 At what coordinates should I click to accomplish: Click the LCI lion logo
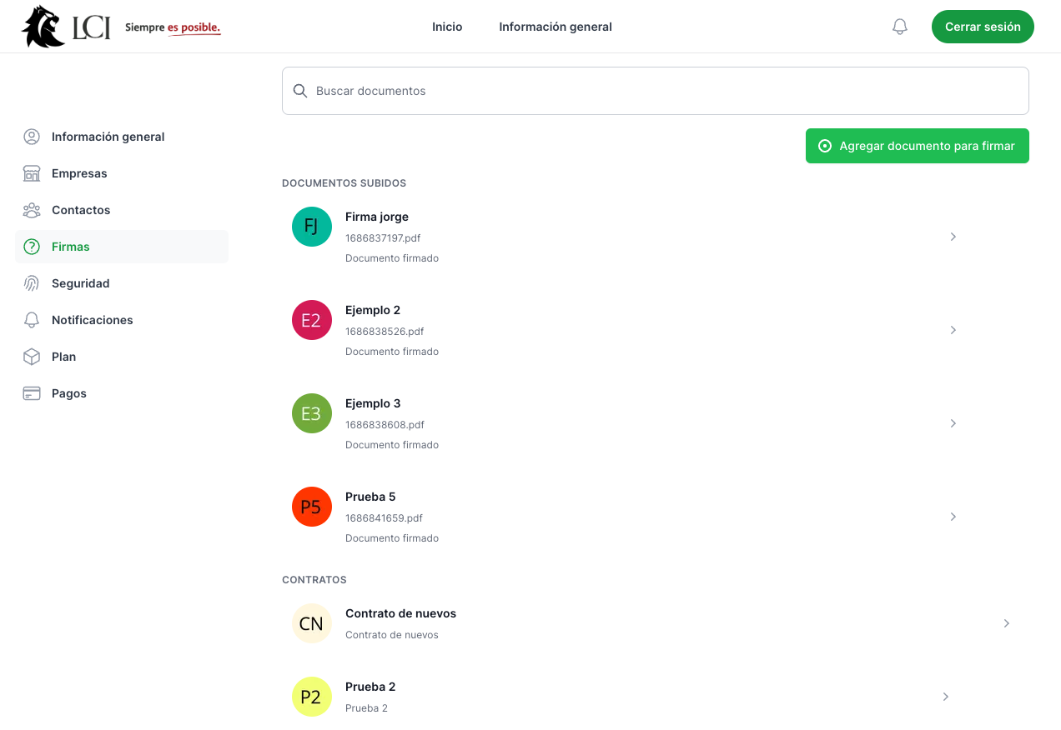point(44,27)
